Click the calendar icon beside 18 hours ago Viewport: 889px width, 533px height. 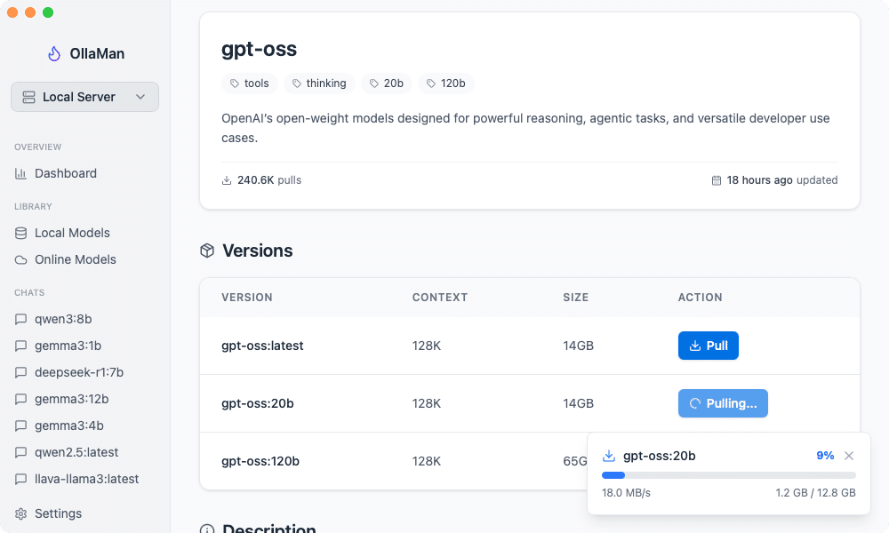pos(717,180)
